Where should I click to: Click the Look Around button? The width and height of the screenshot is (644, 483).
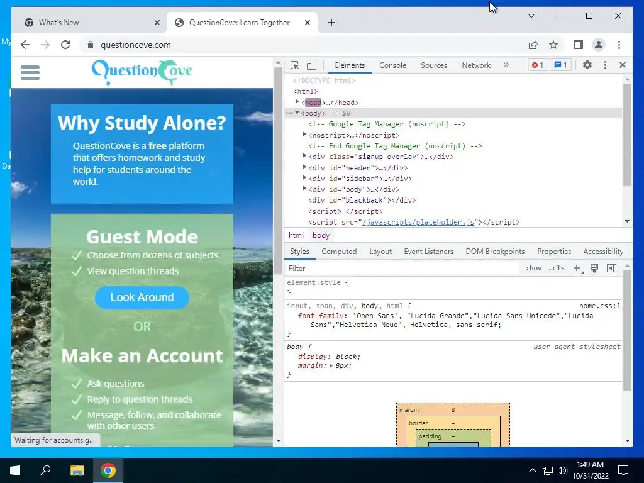[x=142, y=297]
